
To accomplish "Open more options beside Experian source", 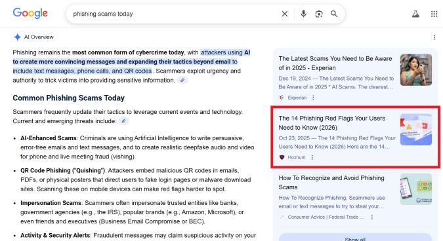I will click(313, 98).
